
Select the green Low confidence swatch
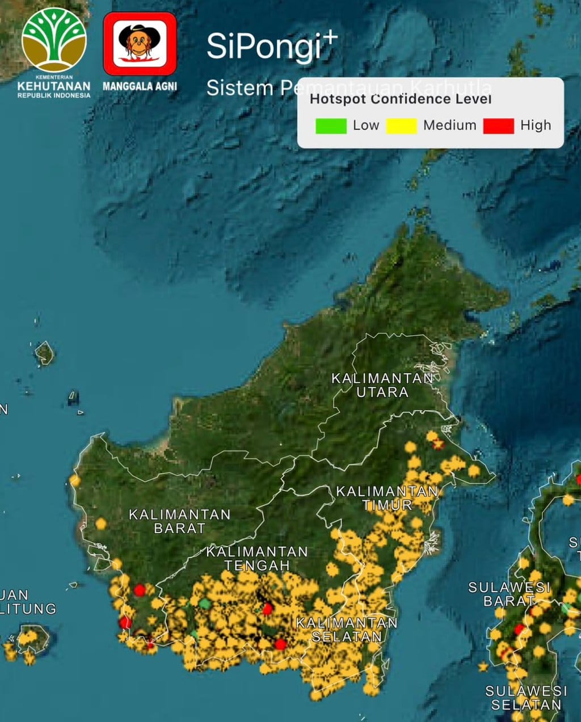331,126
